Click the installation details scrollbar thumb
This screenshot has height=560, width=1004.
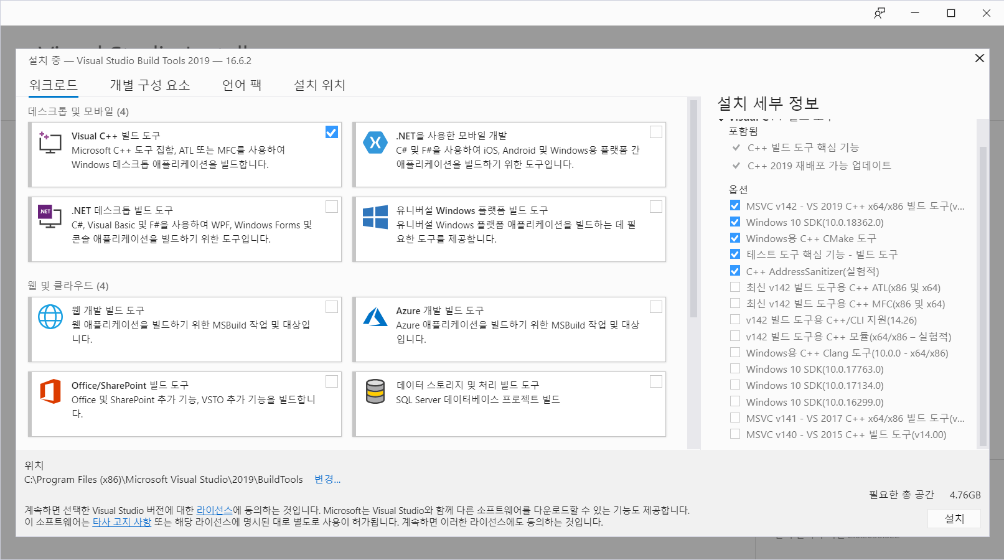(983, 296)
